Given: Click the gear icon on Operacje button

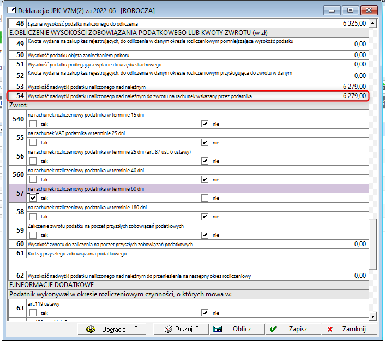Looking at the screenshot, I should [92, 330].
